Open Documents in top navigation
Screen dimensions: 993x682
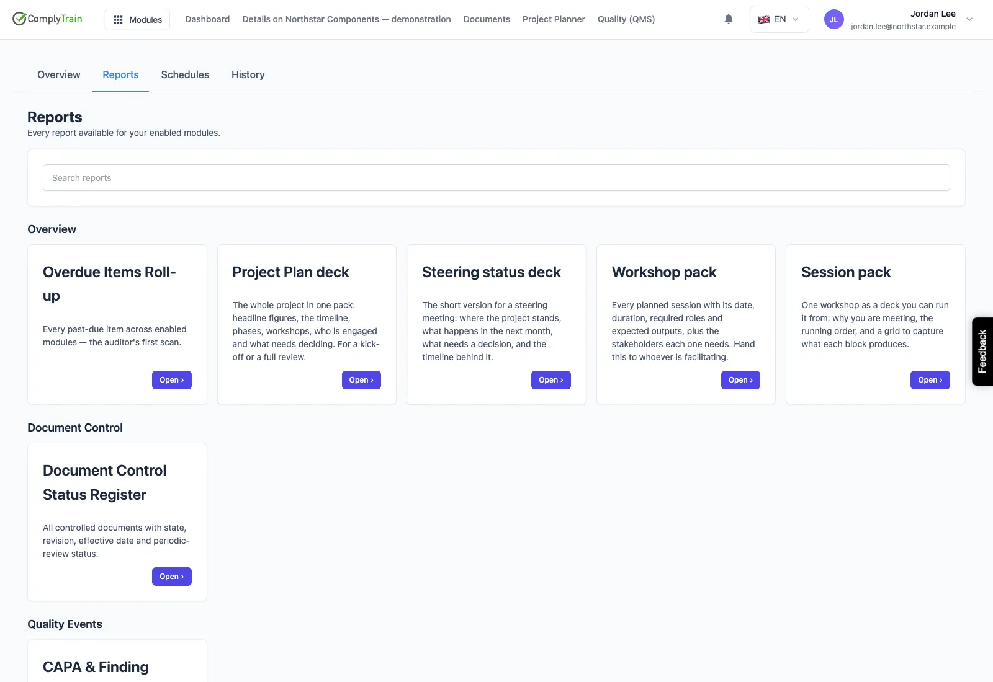coord(487,19)
